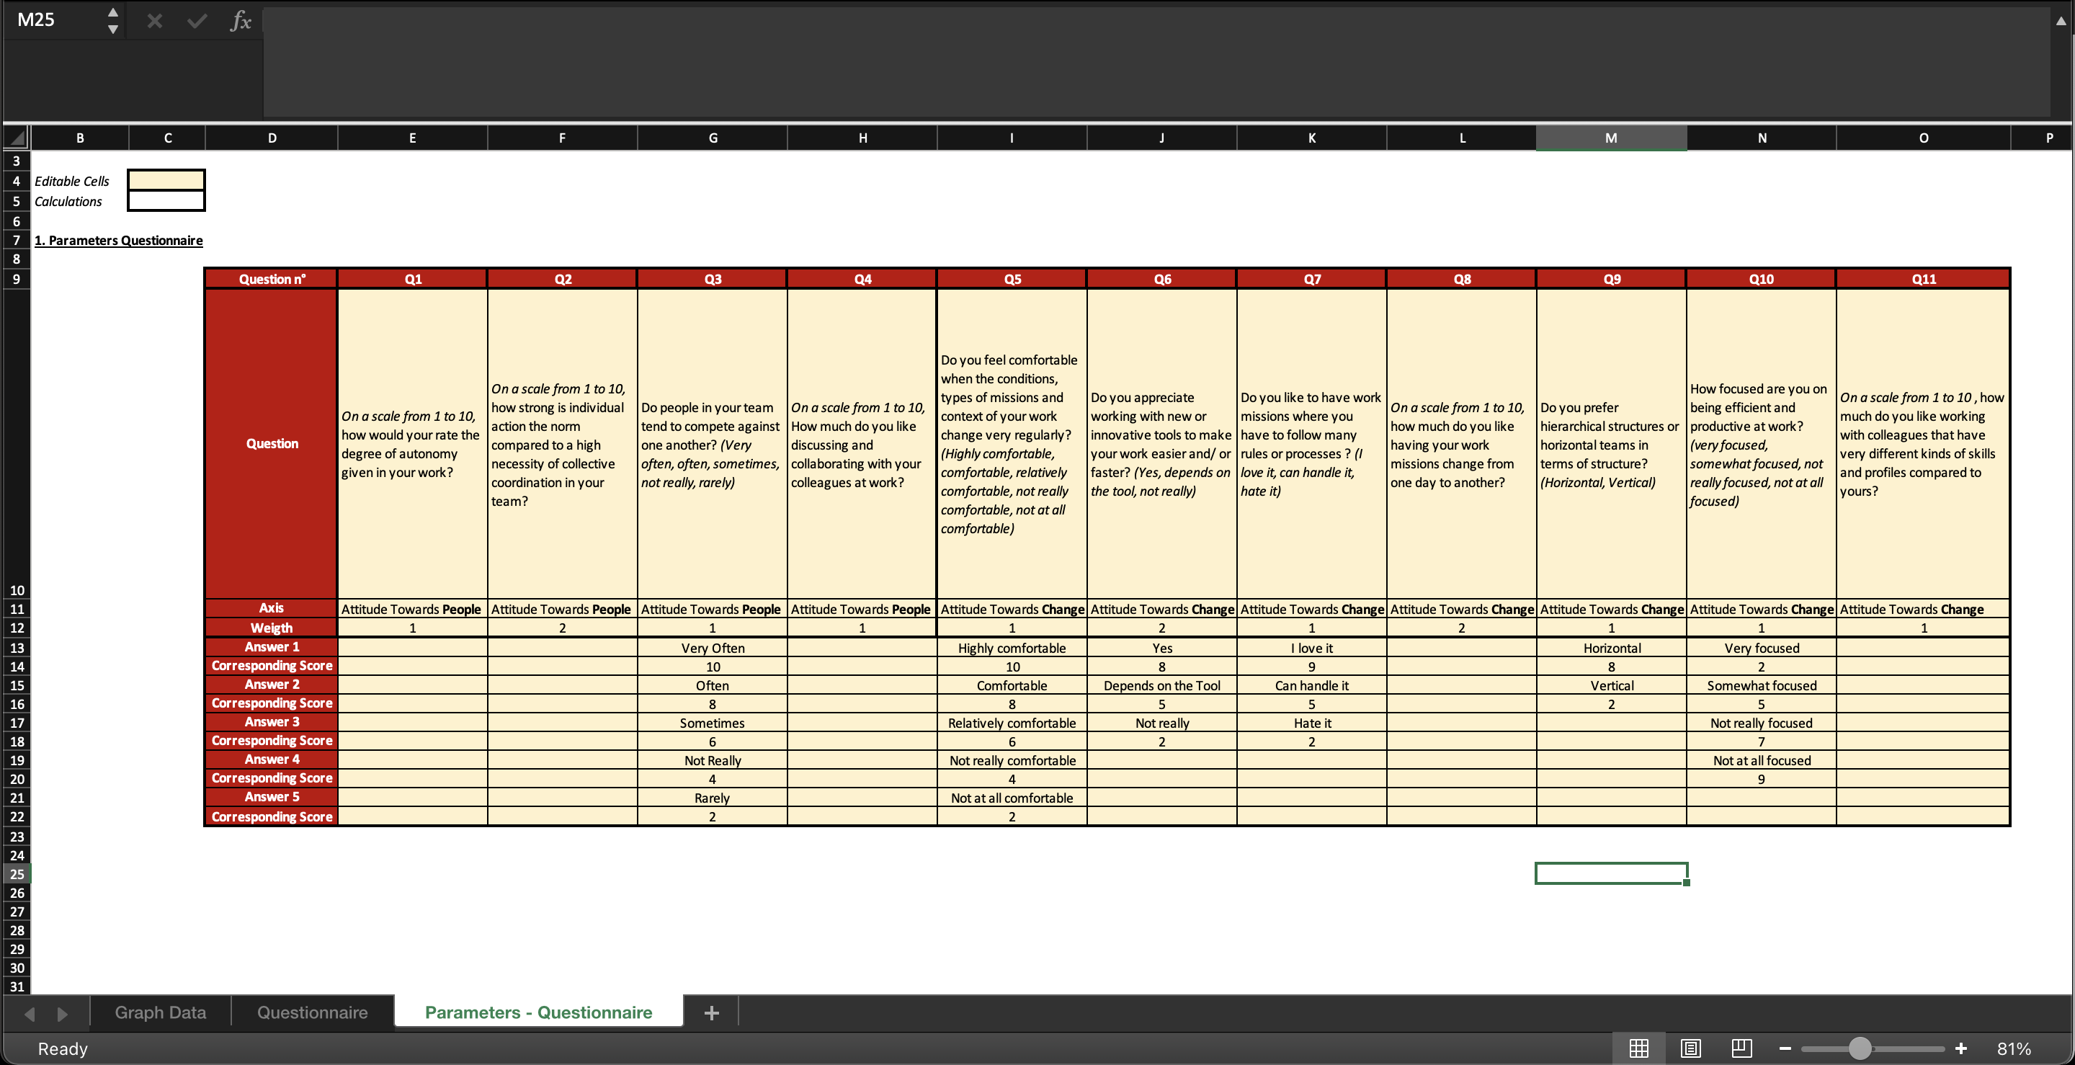Viewport: 2075px width, 1065px height.
Task: Go to previous sheet tab arrow
Action: click(x=30, y=1013)
